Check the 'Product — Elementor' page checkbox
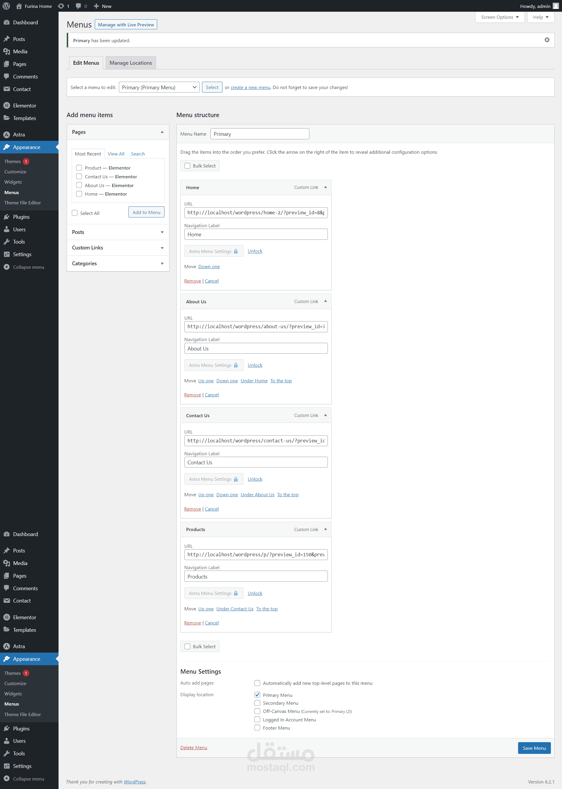Viewport: 562px width, 789px height. click(79, 167)
